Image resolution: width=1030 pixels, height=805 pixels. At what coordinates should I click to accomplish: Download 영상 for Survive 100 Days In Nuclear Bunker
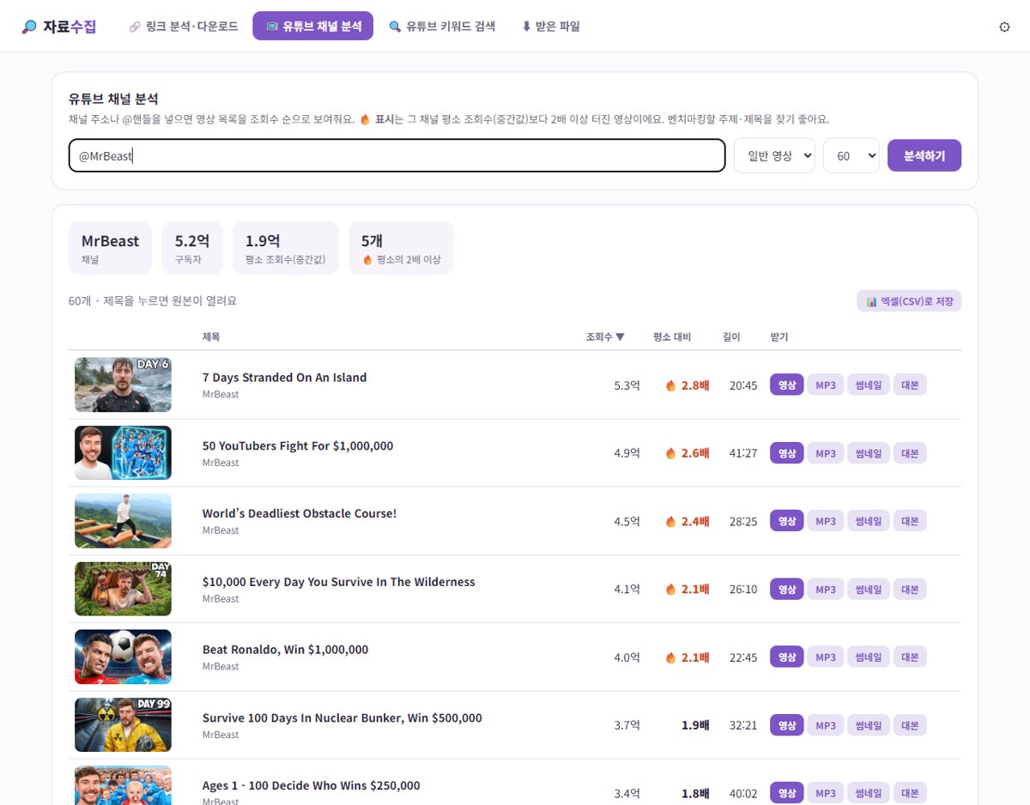[787, 725]
